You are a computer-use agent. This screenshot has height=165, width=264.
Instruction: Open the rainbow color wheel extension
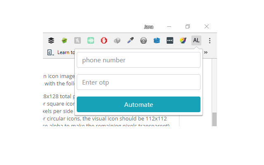click(183, 40)
